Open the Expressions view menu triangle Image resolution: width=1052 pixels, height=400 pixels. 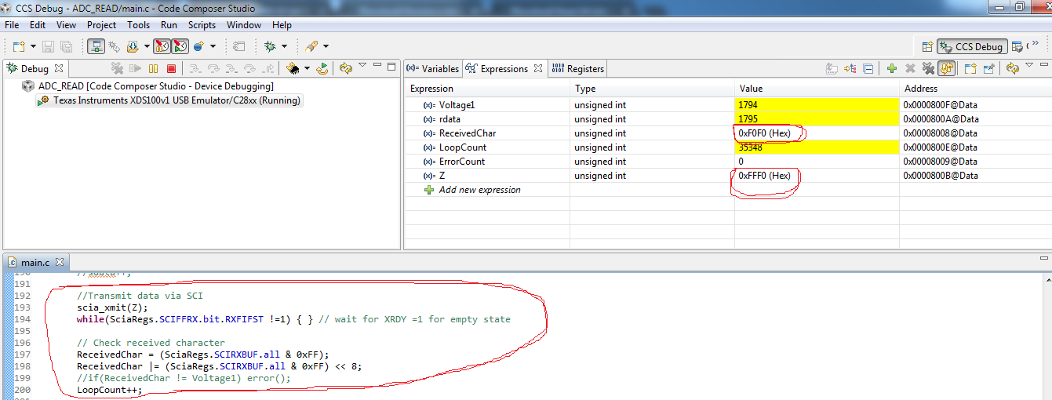(x=1029, y=65)
